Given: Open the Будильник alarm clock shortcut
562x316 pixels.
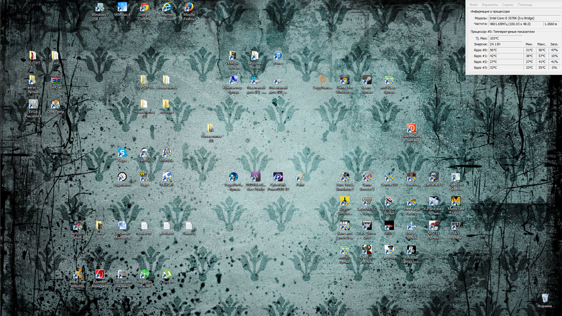Looking at the screenshot, I should [122, 179].
